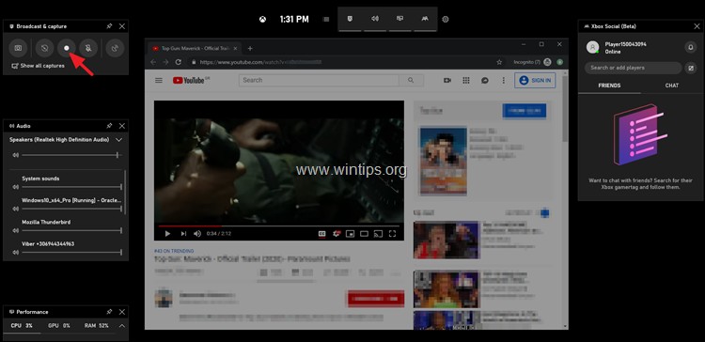This screenshot has width=705, height=342.
Task: Open Xbox Social notifications bell
Action: coord(690,47)
